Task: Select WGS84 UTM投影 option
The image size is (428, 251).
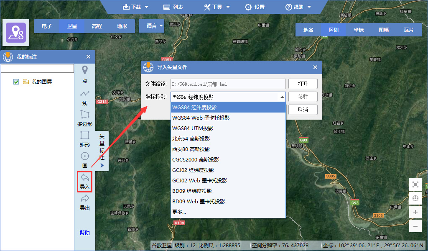Action: (228, 128)
